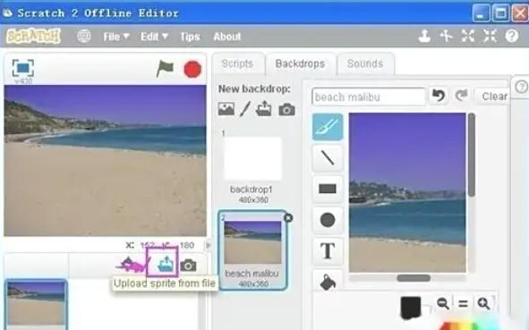Open the help question mark side panel

521,87
